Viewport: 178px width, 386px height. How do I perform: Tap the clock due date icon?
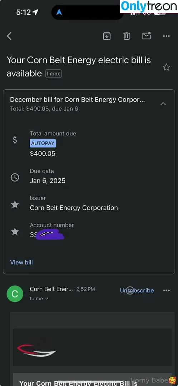15,177
